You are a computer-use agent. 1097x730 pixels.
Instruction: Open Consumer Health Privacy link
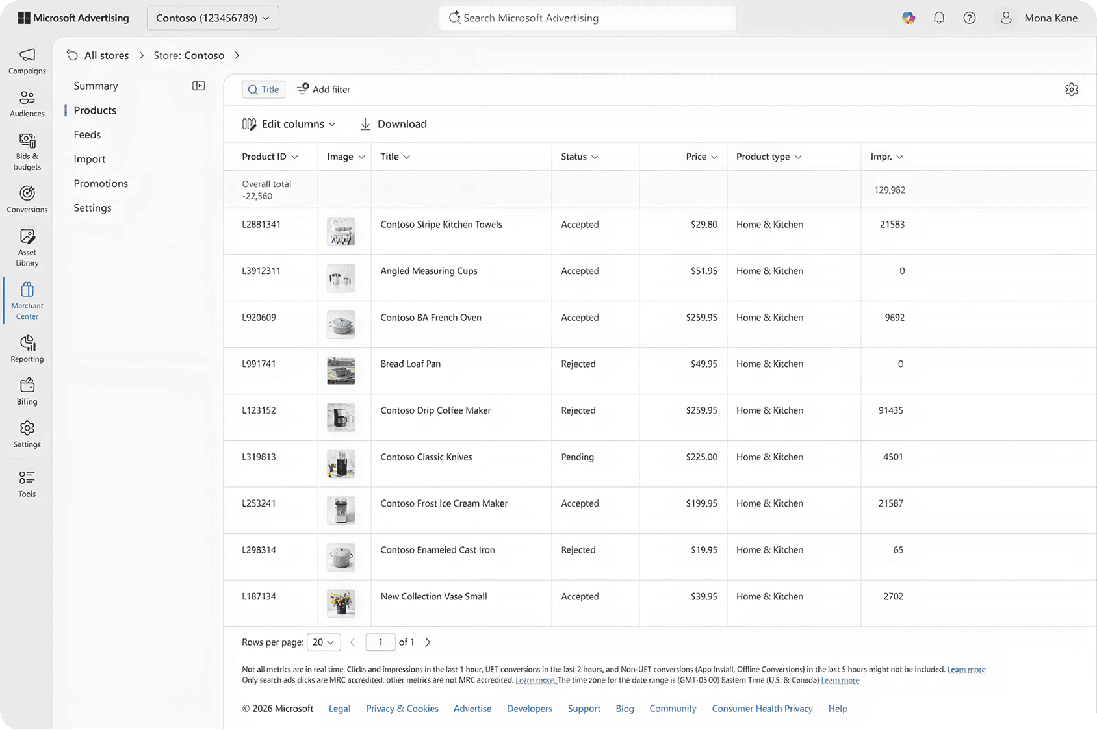tap(762, 709)
